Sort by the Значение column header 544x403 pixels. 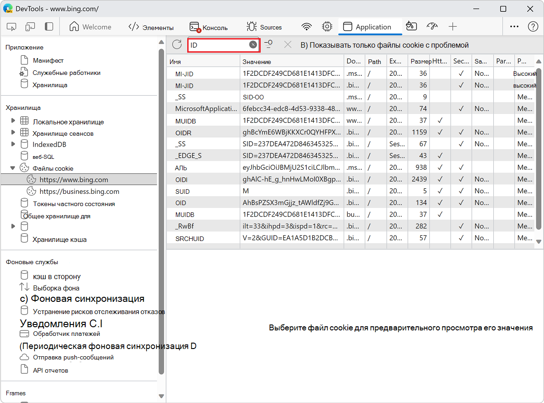coord(292,61)
